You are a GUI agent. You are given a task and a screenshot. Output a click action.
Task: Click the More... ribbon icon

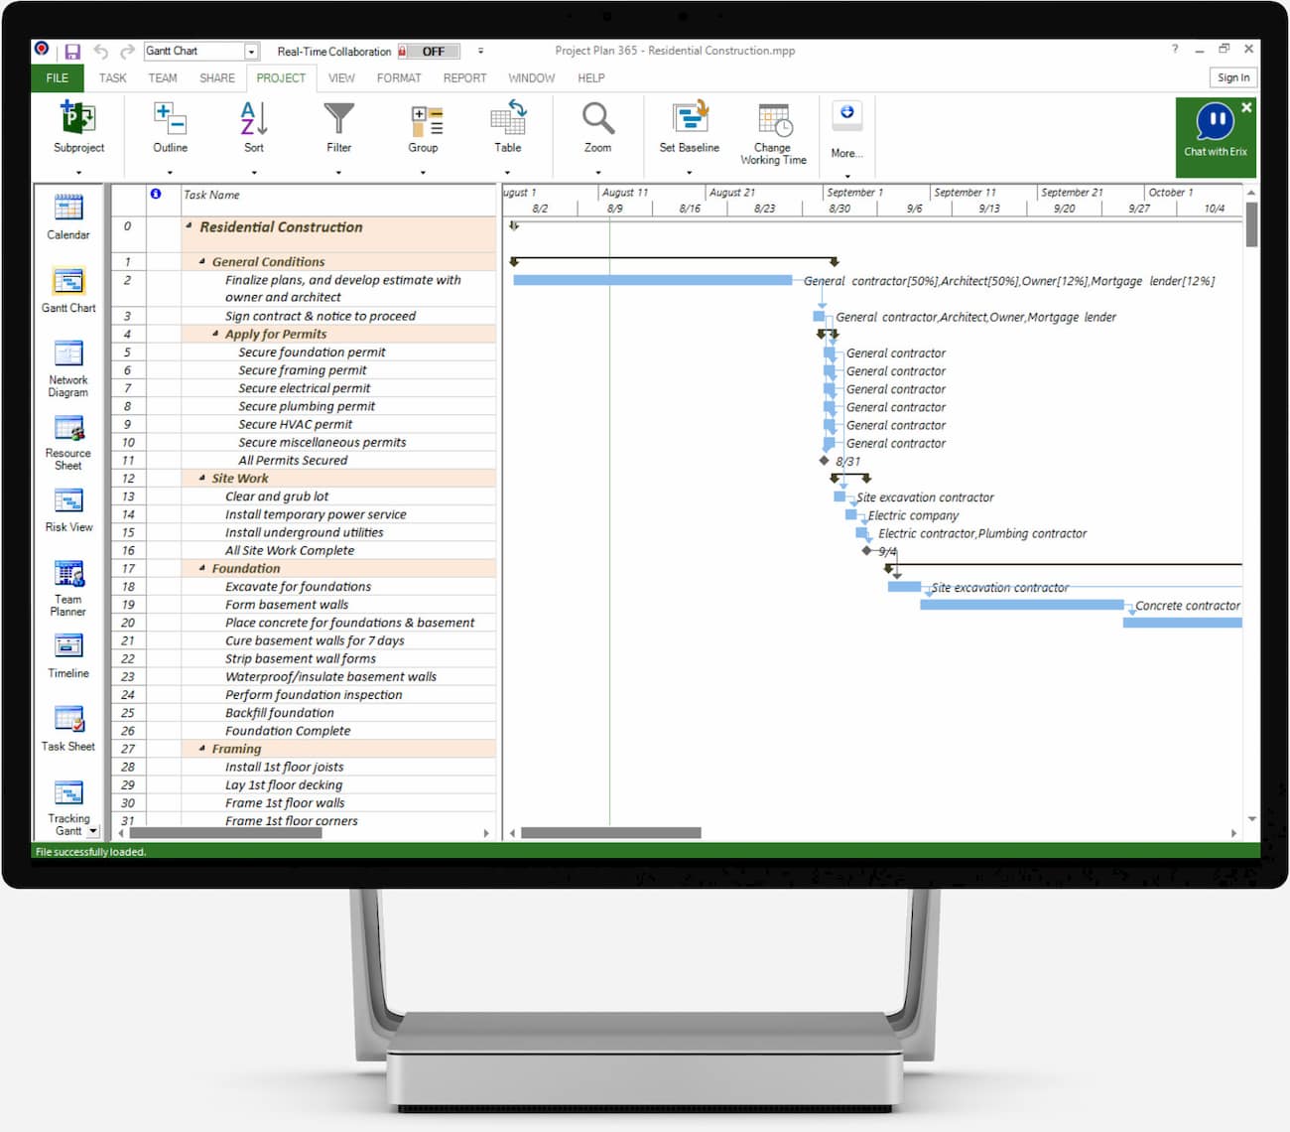[x=847, y=114]
